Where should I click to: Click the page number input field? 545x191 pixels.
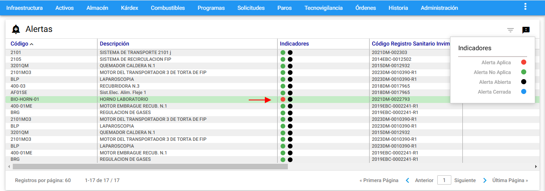(x=444, y=180)
